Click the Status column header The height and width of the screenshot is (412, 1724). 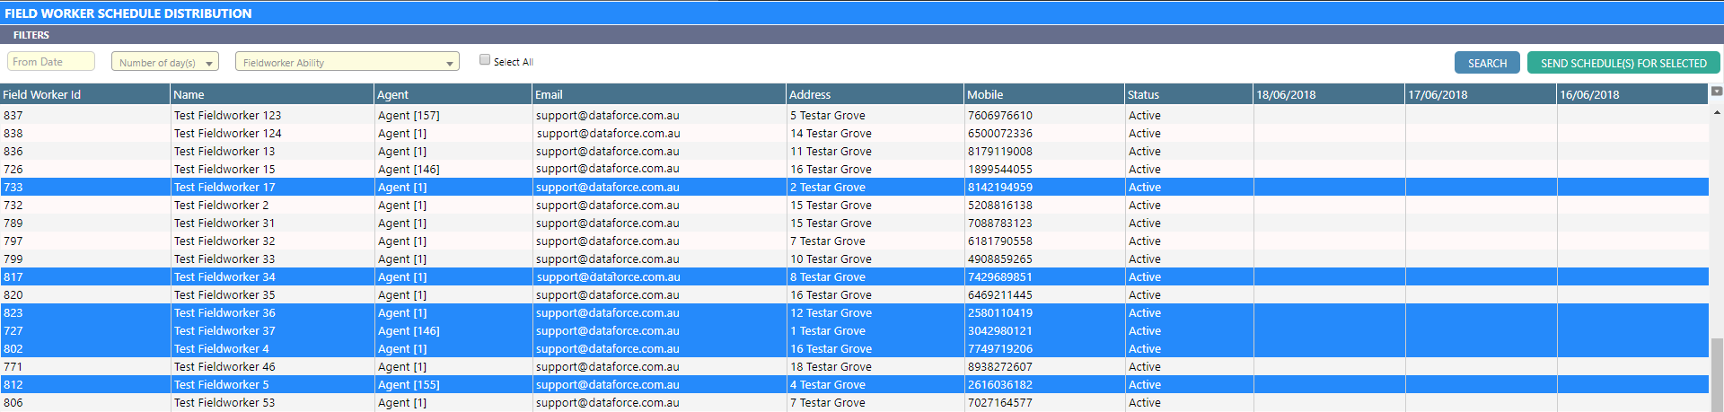pos(1189,94)
